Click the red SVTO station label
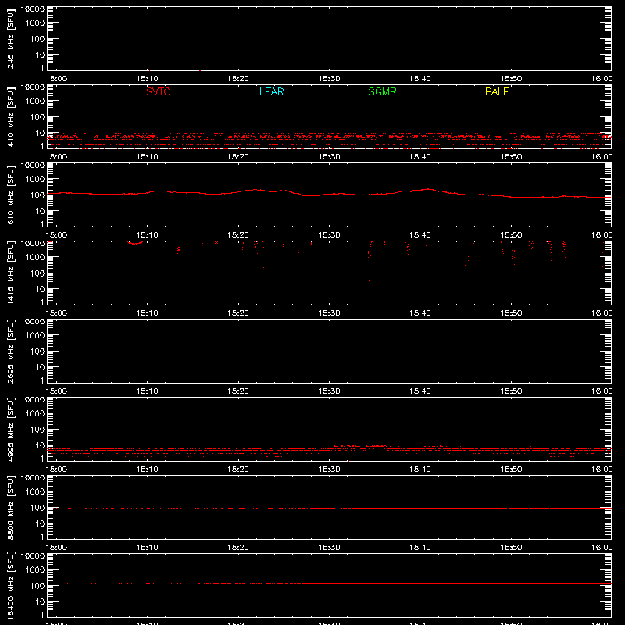Viewport: 625px width, 625px height. pos(159,91)
